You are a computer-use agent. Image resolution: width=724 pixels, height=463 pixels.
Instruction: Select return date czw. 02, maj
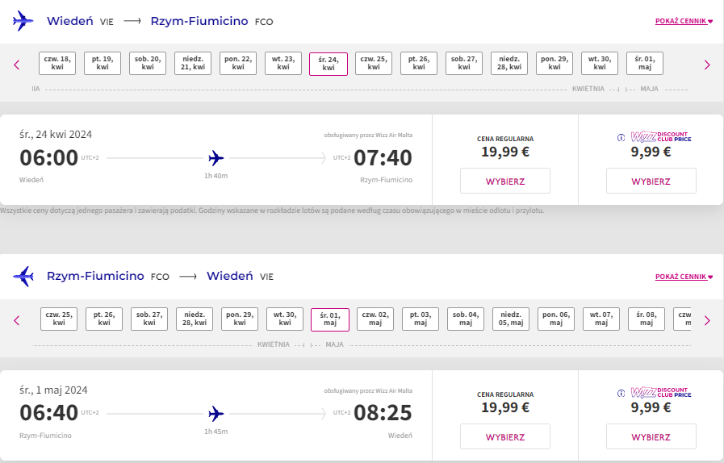coord(375,319)
